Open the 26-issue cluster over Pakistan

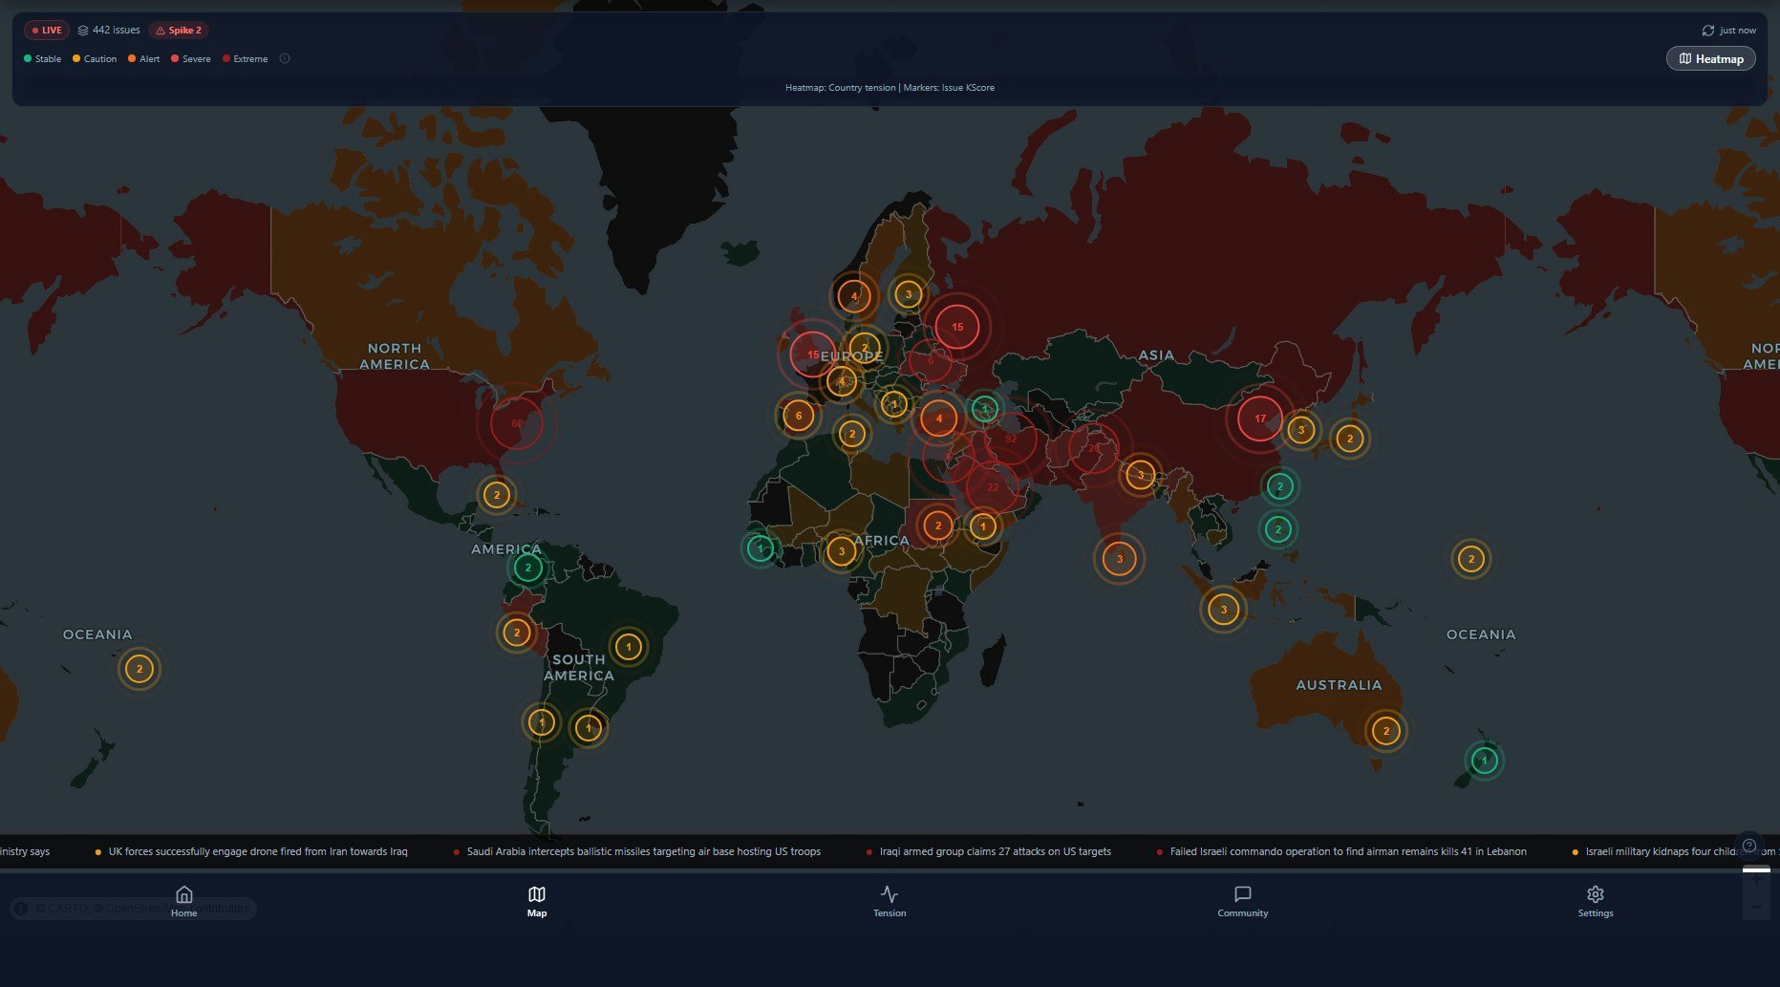(1094, 447)
